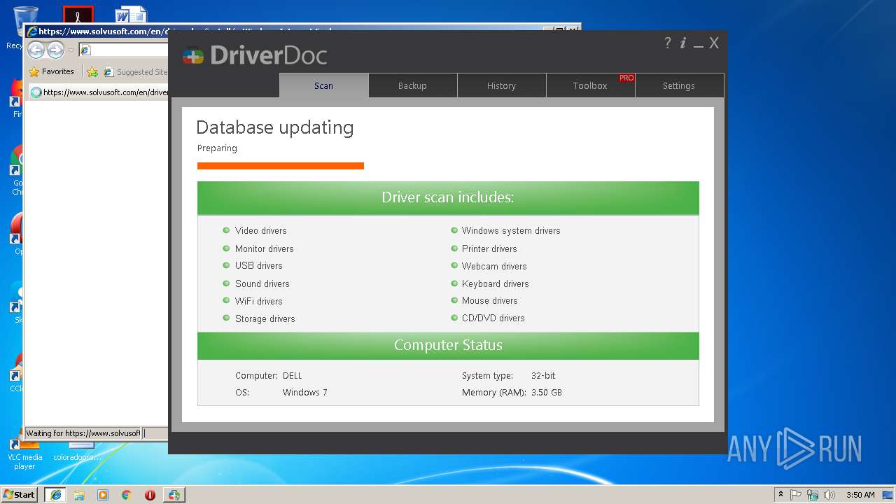Click the 32-bit system type value
896x504 pixels.
point(543,376)
